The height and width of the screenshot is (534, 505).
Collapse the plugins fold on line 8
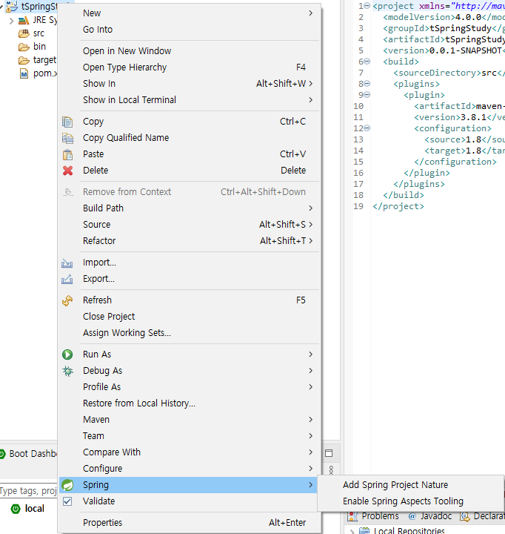367,83
